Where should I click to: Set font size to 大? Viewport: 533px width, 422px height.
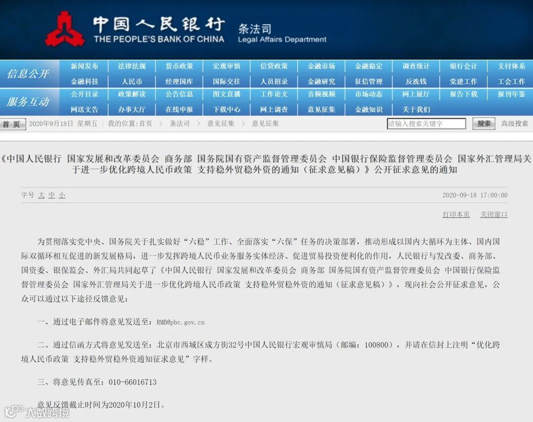click(41, 195)
